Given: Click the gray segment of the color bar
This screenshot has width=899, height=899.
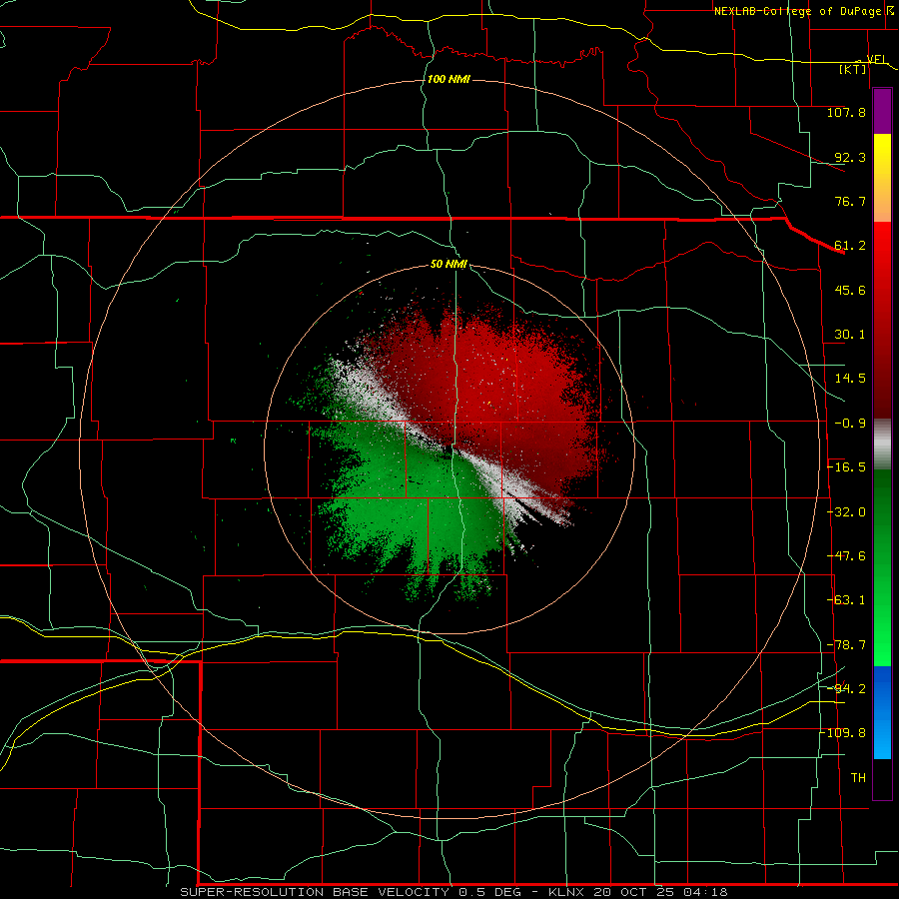Looking at the screenshot, I should (x=882, y=445).
